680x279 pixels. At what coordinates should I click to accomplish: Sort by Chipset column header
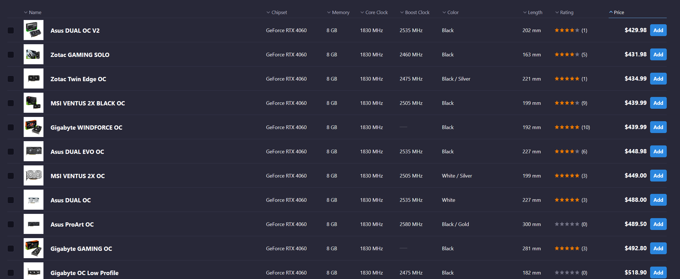277,12
